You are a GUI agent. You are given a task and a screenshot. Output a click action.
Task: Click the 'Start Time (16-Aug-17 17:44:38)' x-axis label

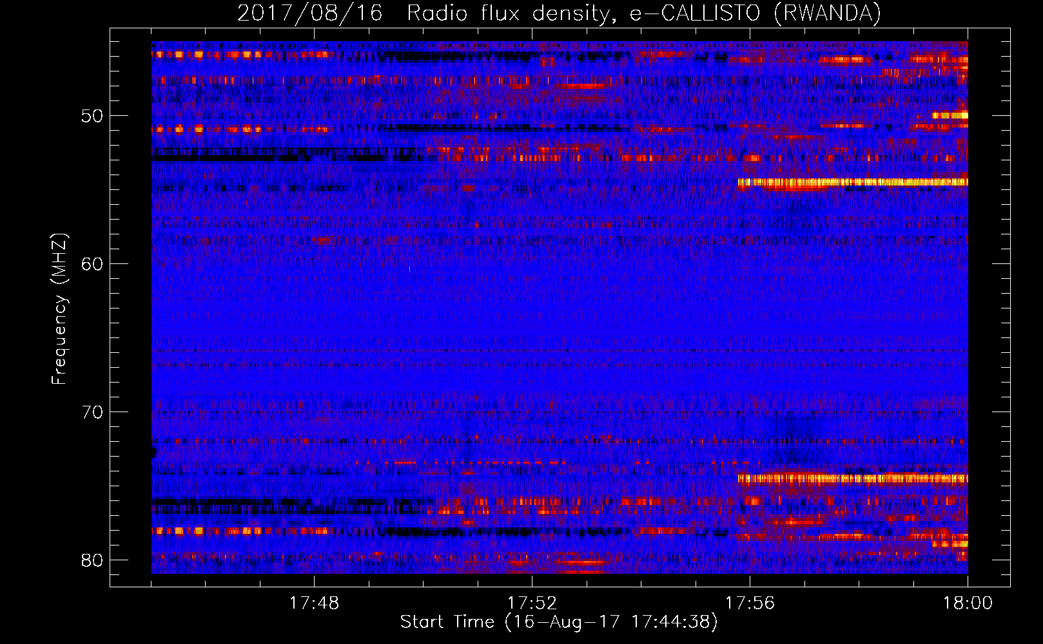559,622
